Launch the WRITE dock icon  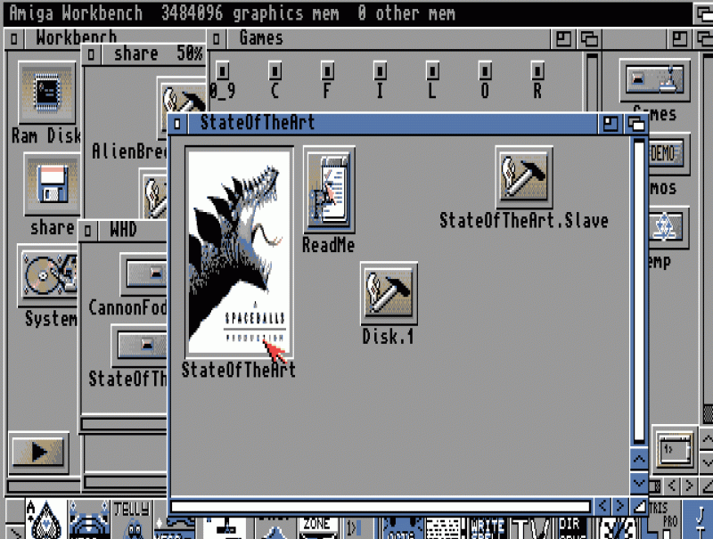coord(488,528)
